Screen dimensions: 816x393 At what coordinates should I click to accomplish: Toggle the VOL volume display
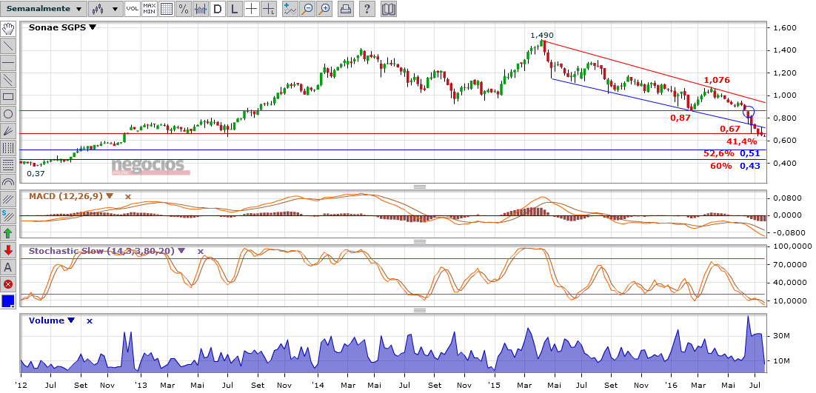coord(132,9)
